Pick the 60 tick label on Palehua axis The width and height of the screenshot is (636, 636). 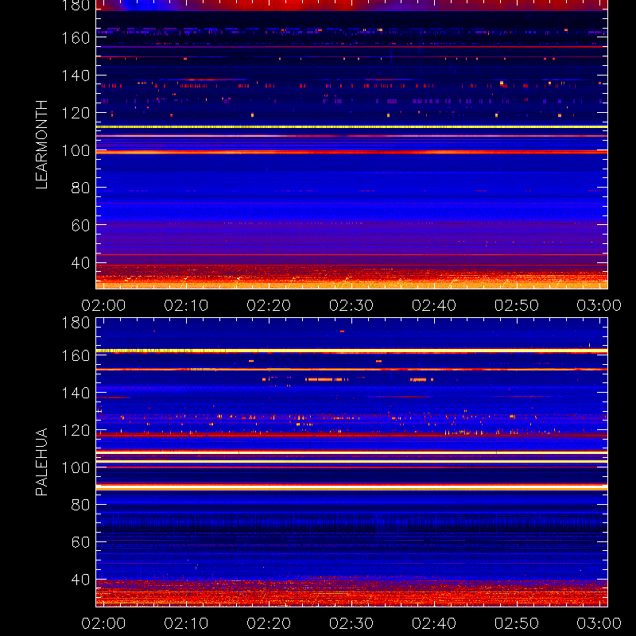[x=80, y=542]
